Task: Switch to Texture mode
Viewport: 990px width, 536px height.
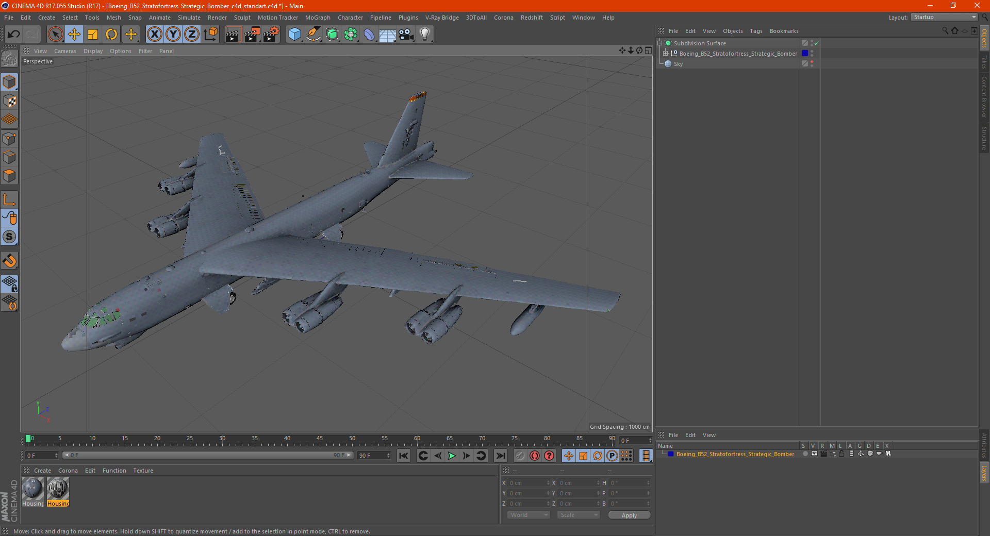Action: click(x=9, y=101)
